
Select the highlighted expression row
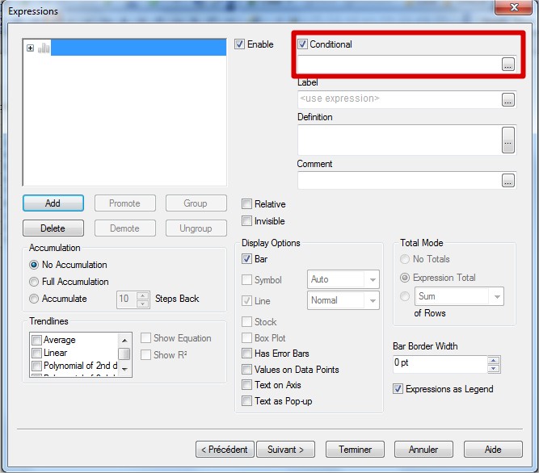tap(138, 48)
